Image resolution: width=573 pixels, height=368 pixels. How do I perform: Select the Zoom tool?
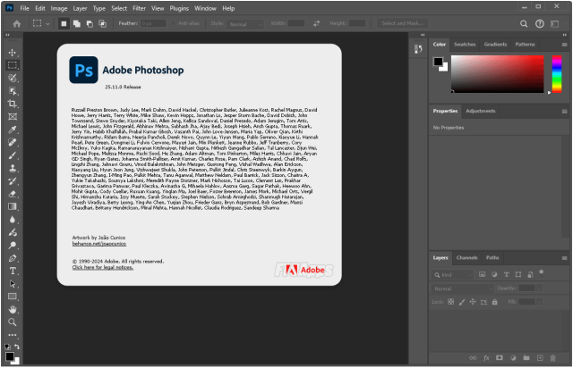[x=13, y=322]
